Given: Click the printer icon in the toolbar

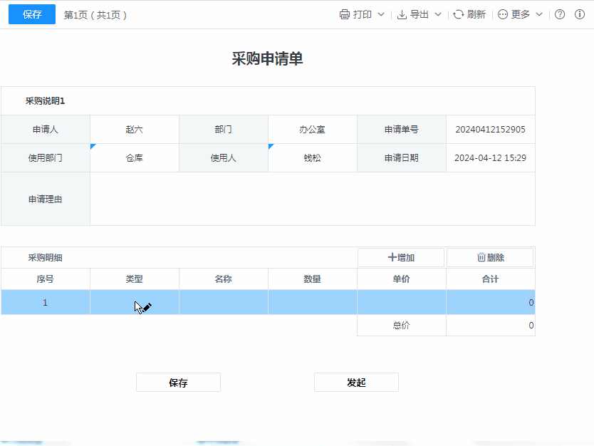Looking at the screenshot, I should (345, 14).
